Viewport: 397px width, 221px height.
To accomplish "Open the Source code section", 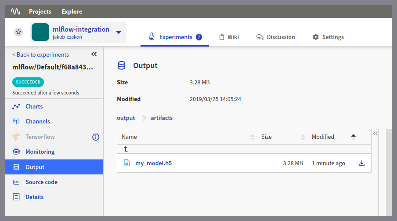I will [x=41, y=182].
